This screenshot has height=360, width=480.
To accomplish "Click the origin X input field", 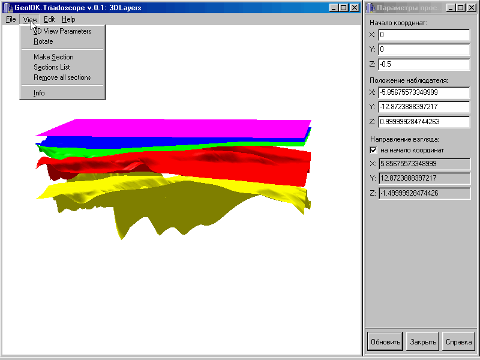I will (x=424, y=35).
